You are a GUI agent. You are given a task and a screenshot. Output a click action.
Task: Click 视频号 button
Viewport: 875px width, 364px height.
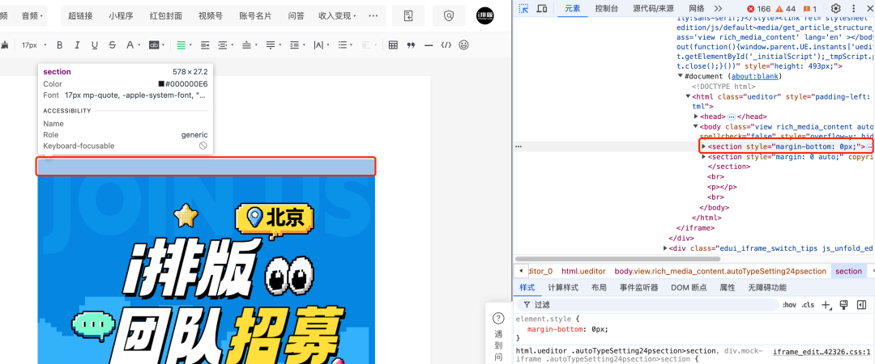211,15
